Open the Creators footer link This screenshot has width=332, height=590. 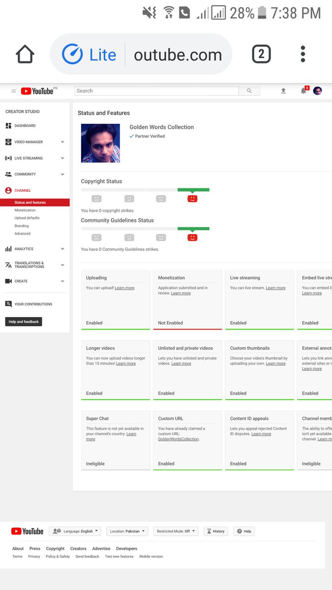(78, 549)
